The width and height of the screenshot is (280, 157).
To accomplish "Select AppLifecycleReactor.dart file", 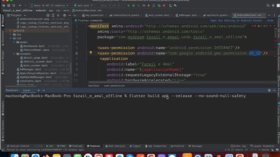I will pos(38,73).
